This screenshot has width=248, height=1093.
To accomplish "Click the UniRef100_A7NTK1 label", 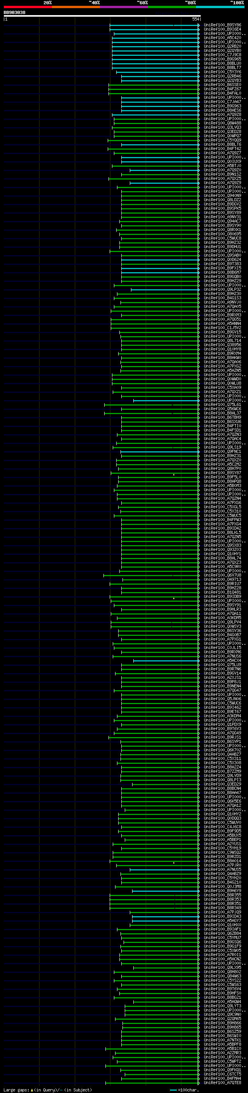I will pos(222,1039).
